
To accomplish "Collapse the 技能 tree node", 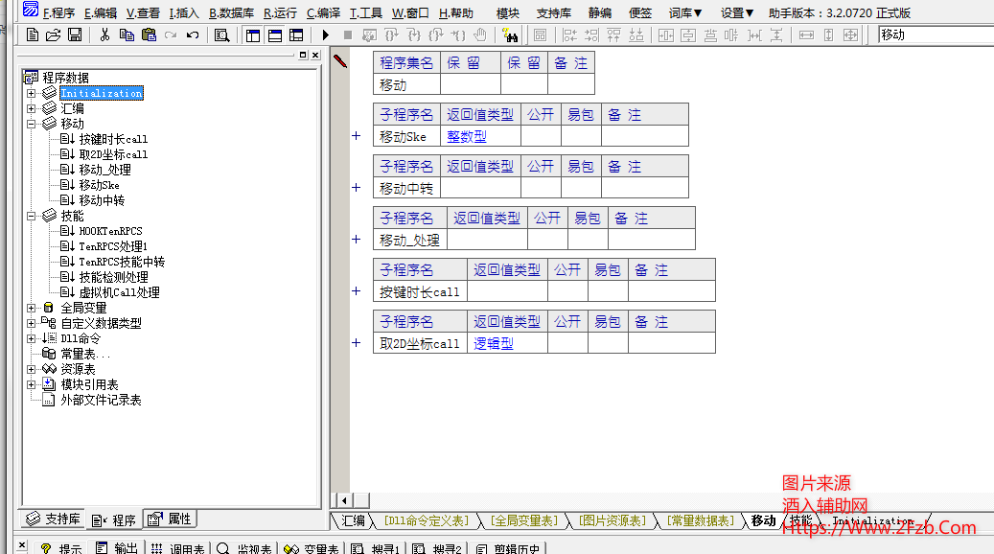I will [x=32, y=216].
